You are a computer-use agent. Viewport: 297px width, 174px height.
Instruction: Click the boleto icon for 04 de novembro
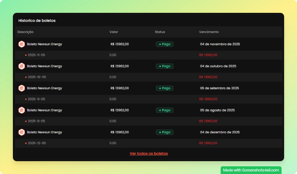[22, 44]
